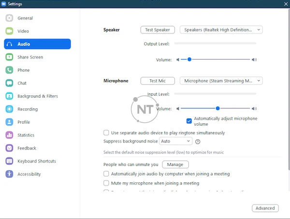The height and width of the screenshot is (219, 290).
Task: Select the Video camera icon
Action: pyautogui.click(x=9, y=31)
